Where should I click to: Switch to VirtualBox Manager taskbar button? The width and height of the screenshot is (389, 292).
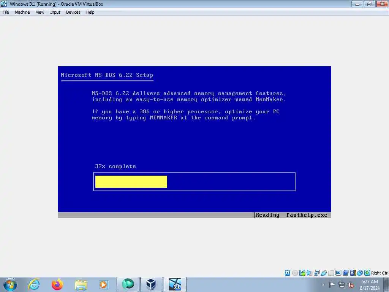tap(151, 284)
